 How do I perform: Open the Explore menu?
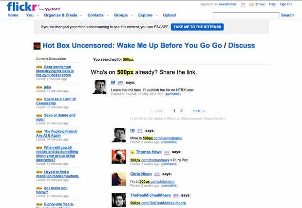[145, 15]
